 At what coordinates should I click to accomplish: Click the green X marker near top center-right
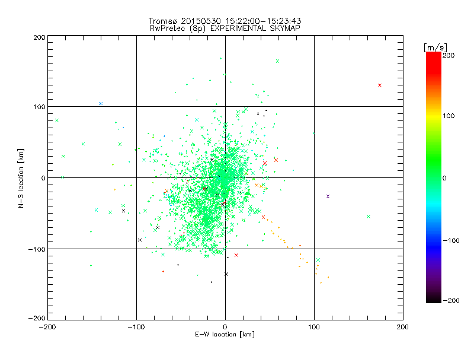pyautogui.click(x=277, y=61)
